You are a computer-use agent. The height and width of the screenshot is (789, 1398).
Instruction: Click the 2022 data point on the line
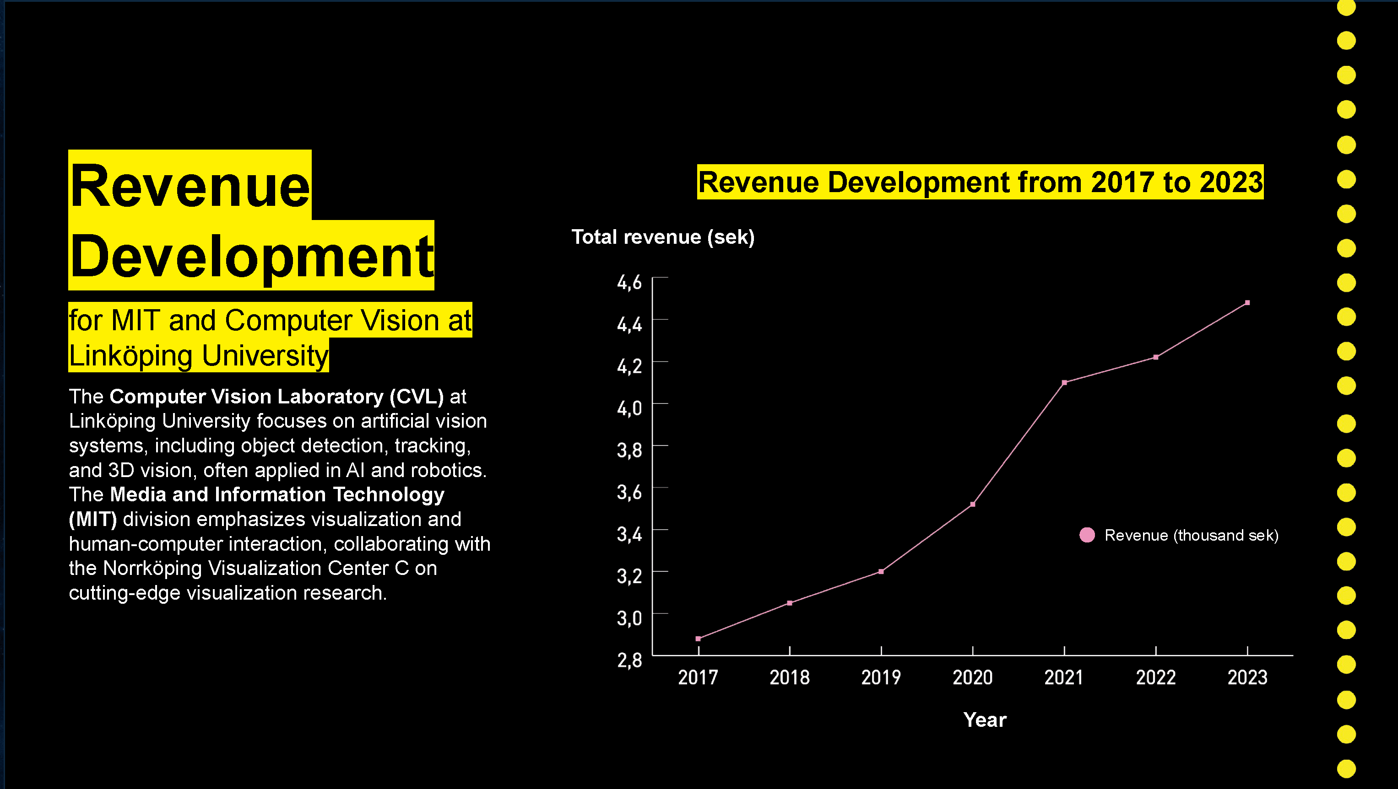coord(1156,357)
